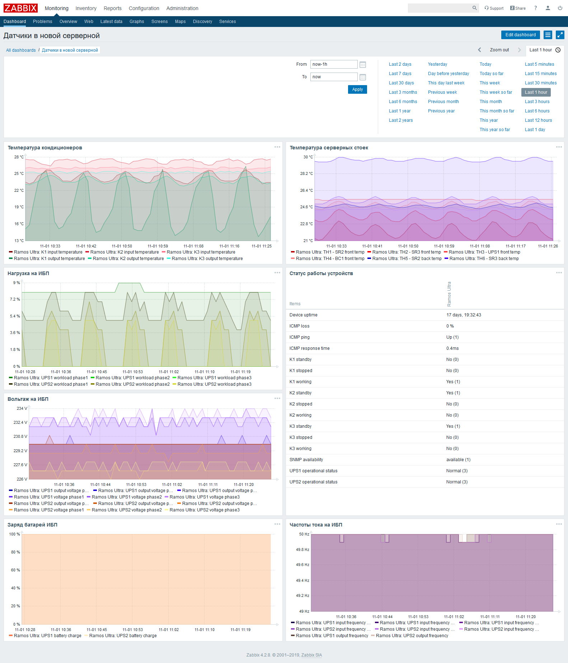This screenshot has width=568, height=663.
Task: Open menu of Заряд батарей ИБП widget
Action: click(277, 524)
